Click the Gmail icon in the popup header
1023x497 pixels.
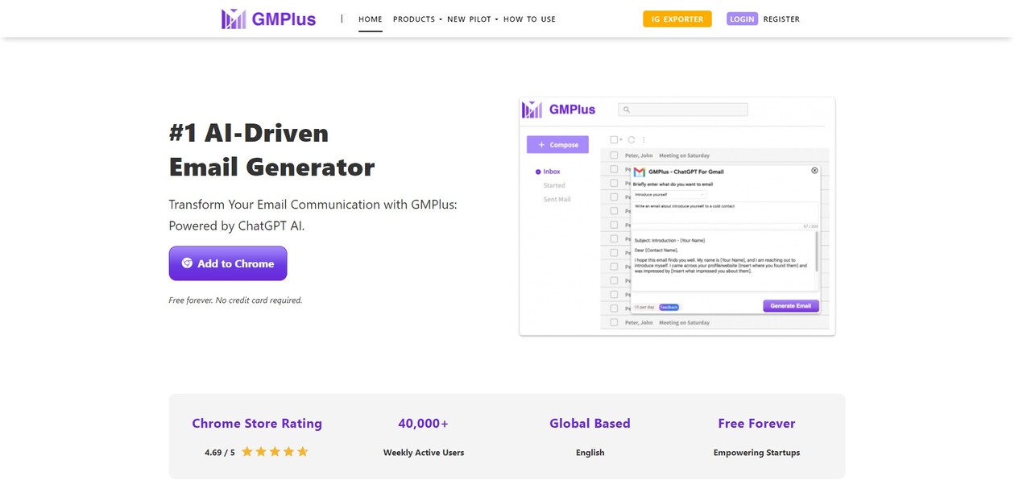[x=640, y=172]
